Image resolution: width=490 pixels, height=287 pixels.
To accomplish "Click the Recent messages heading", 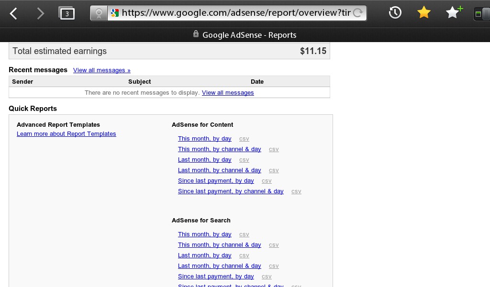I will [38, 70].
